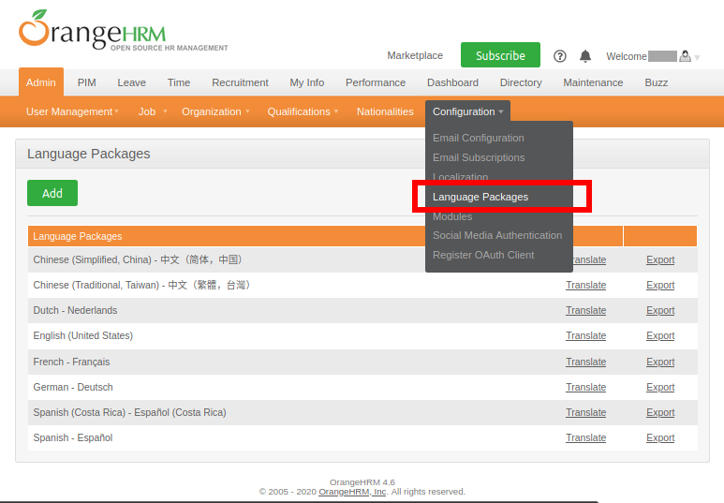Viewport: 724px width, 503px height.
Task: Open the Job dropdown menu
Action: [153, 111]
